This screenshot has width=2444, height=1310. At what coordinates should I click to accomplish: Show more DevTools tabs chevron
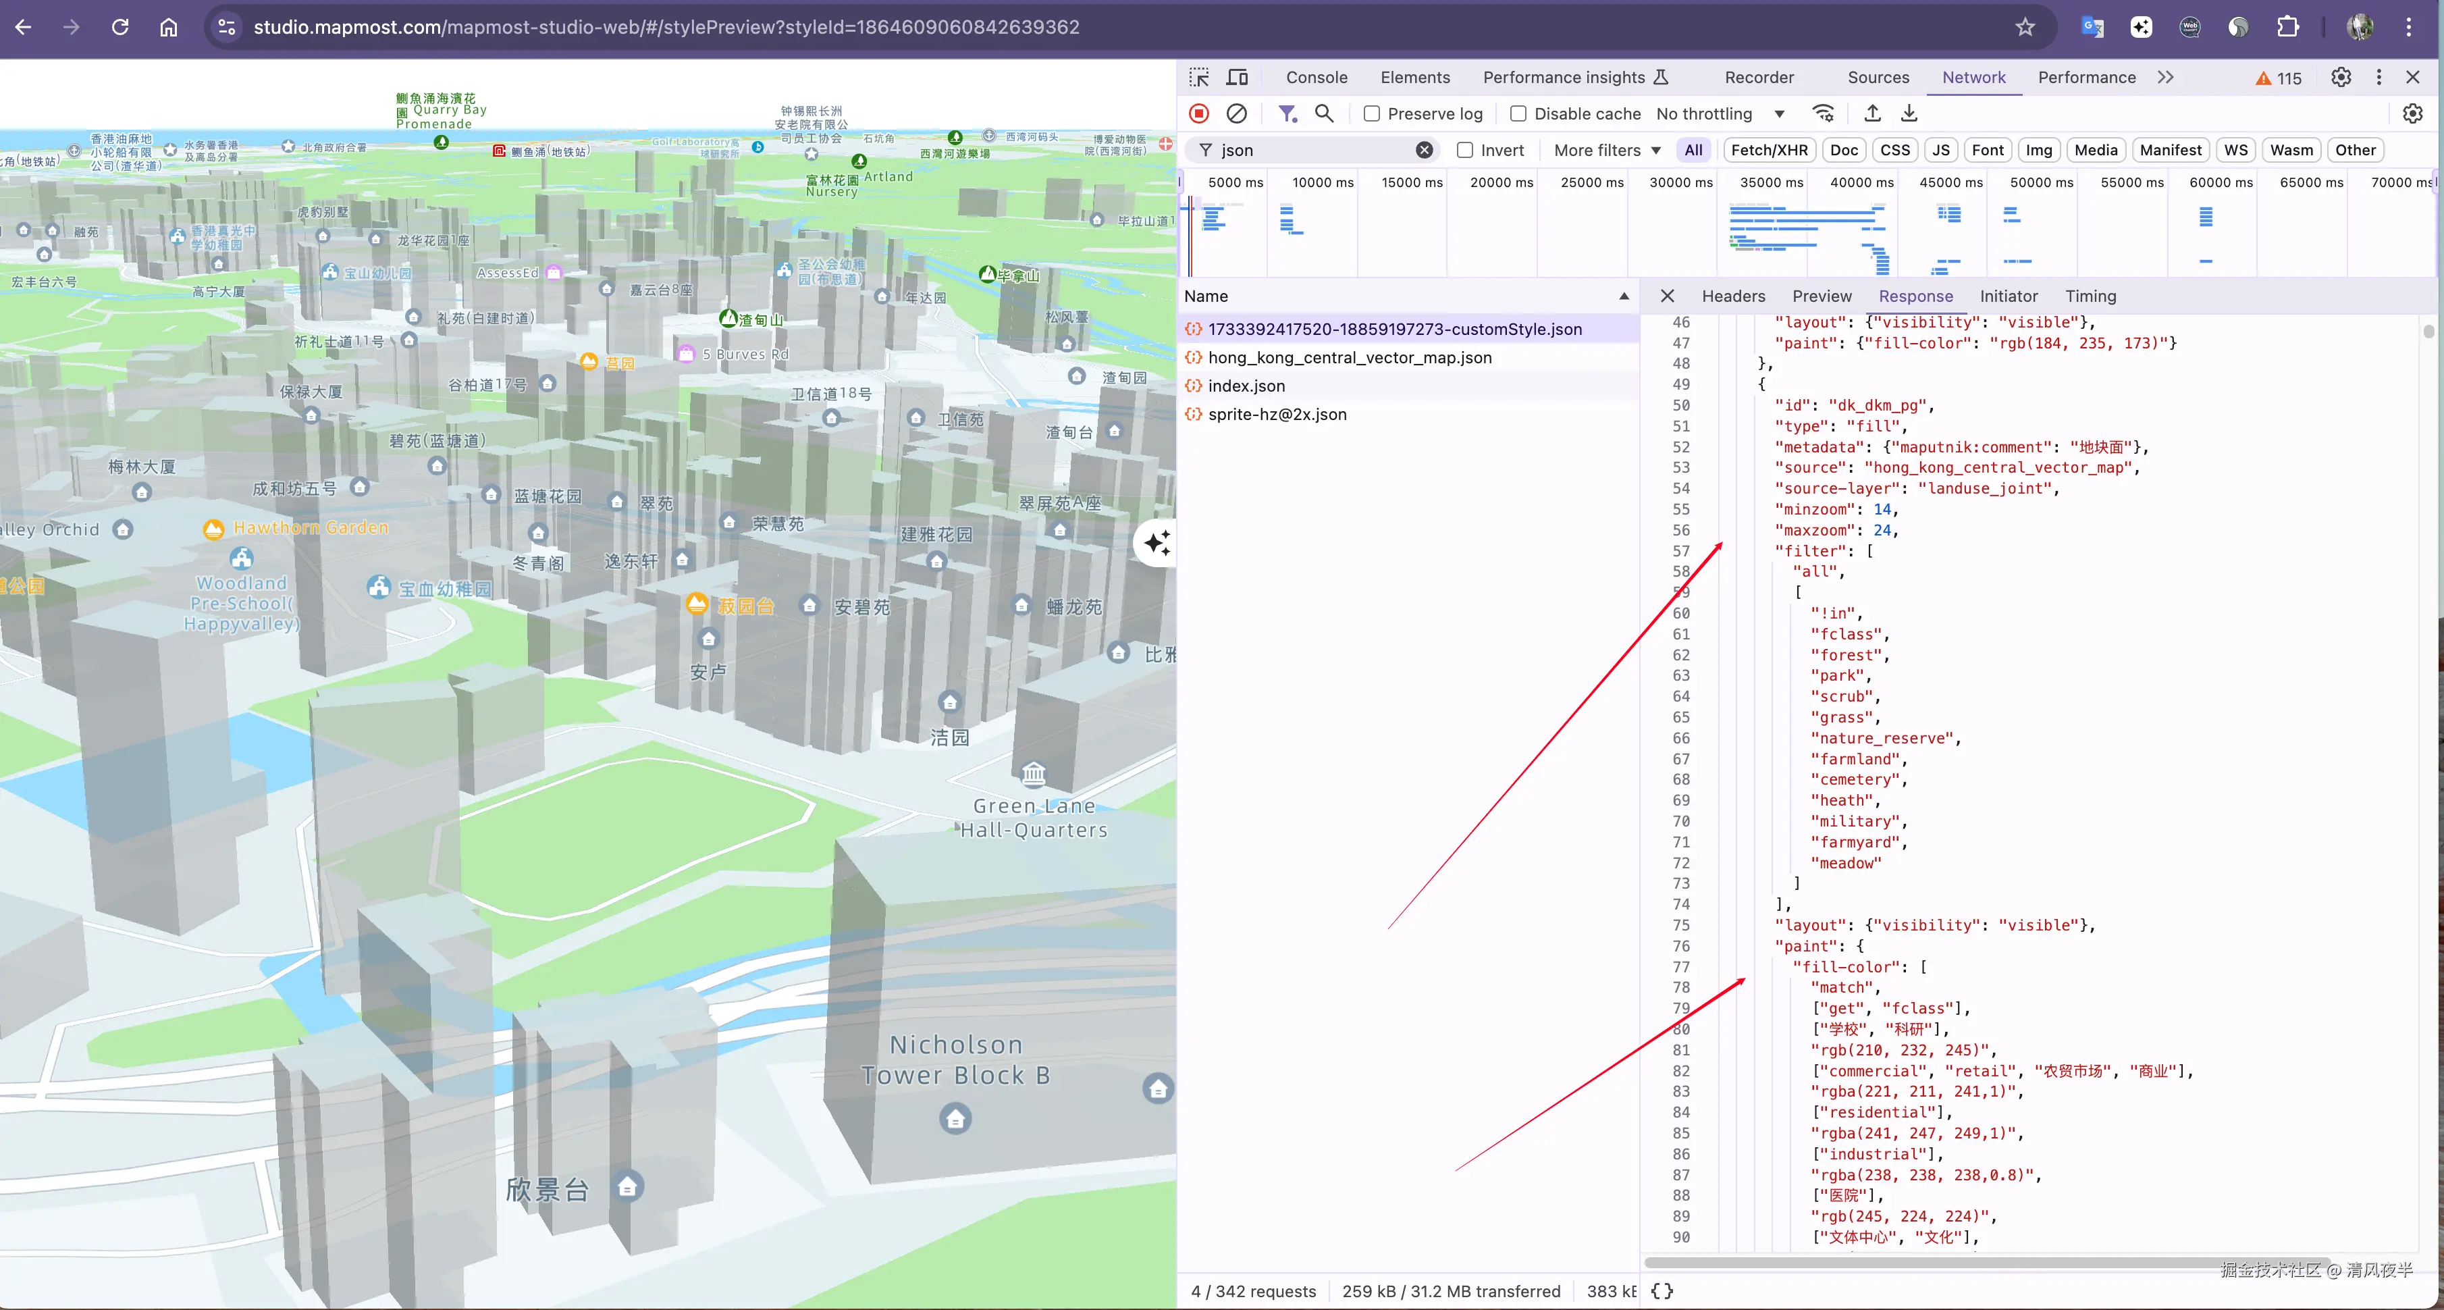click(x=2165, y=78)
